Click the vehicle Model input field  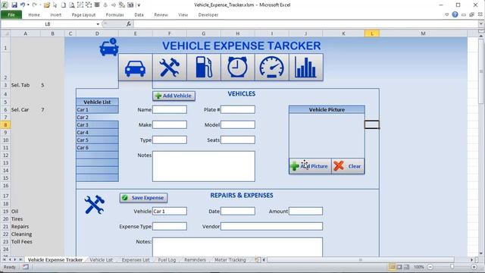237,124
